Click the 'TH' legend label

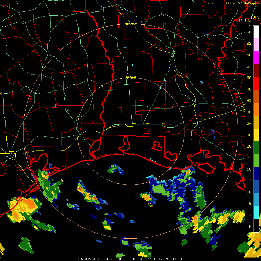(x=249, y=226)
